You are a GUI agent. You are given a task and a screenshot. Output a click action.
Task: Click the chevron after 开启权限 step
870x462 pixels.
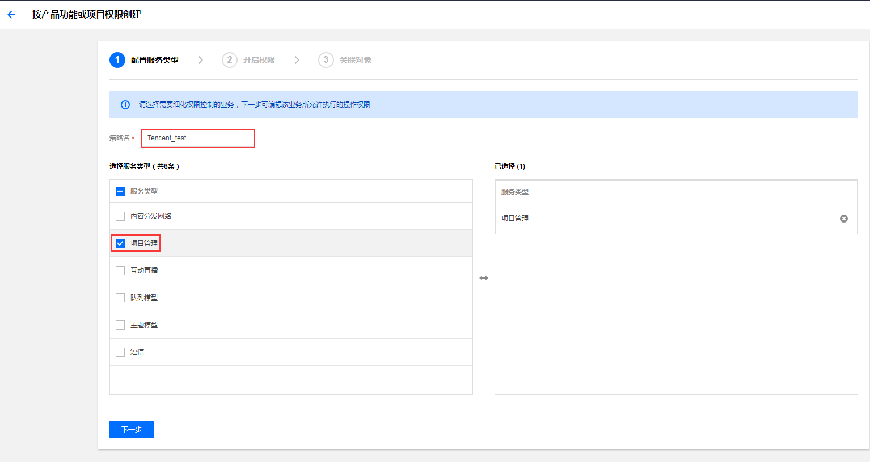(297, 60)
